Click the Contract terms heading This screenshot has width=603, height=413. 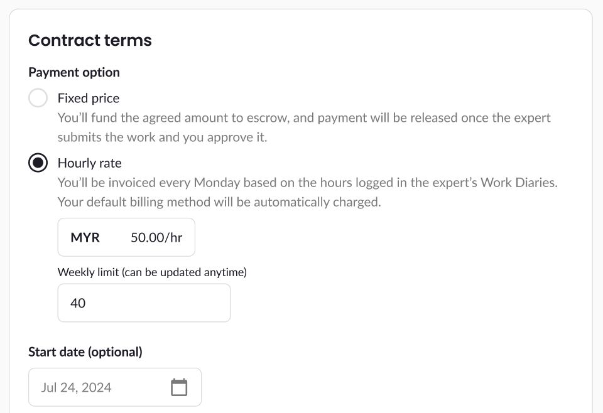[90, 40]
